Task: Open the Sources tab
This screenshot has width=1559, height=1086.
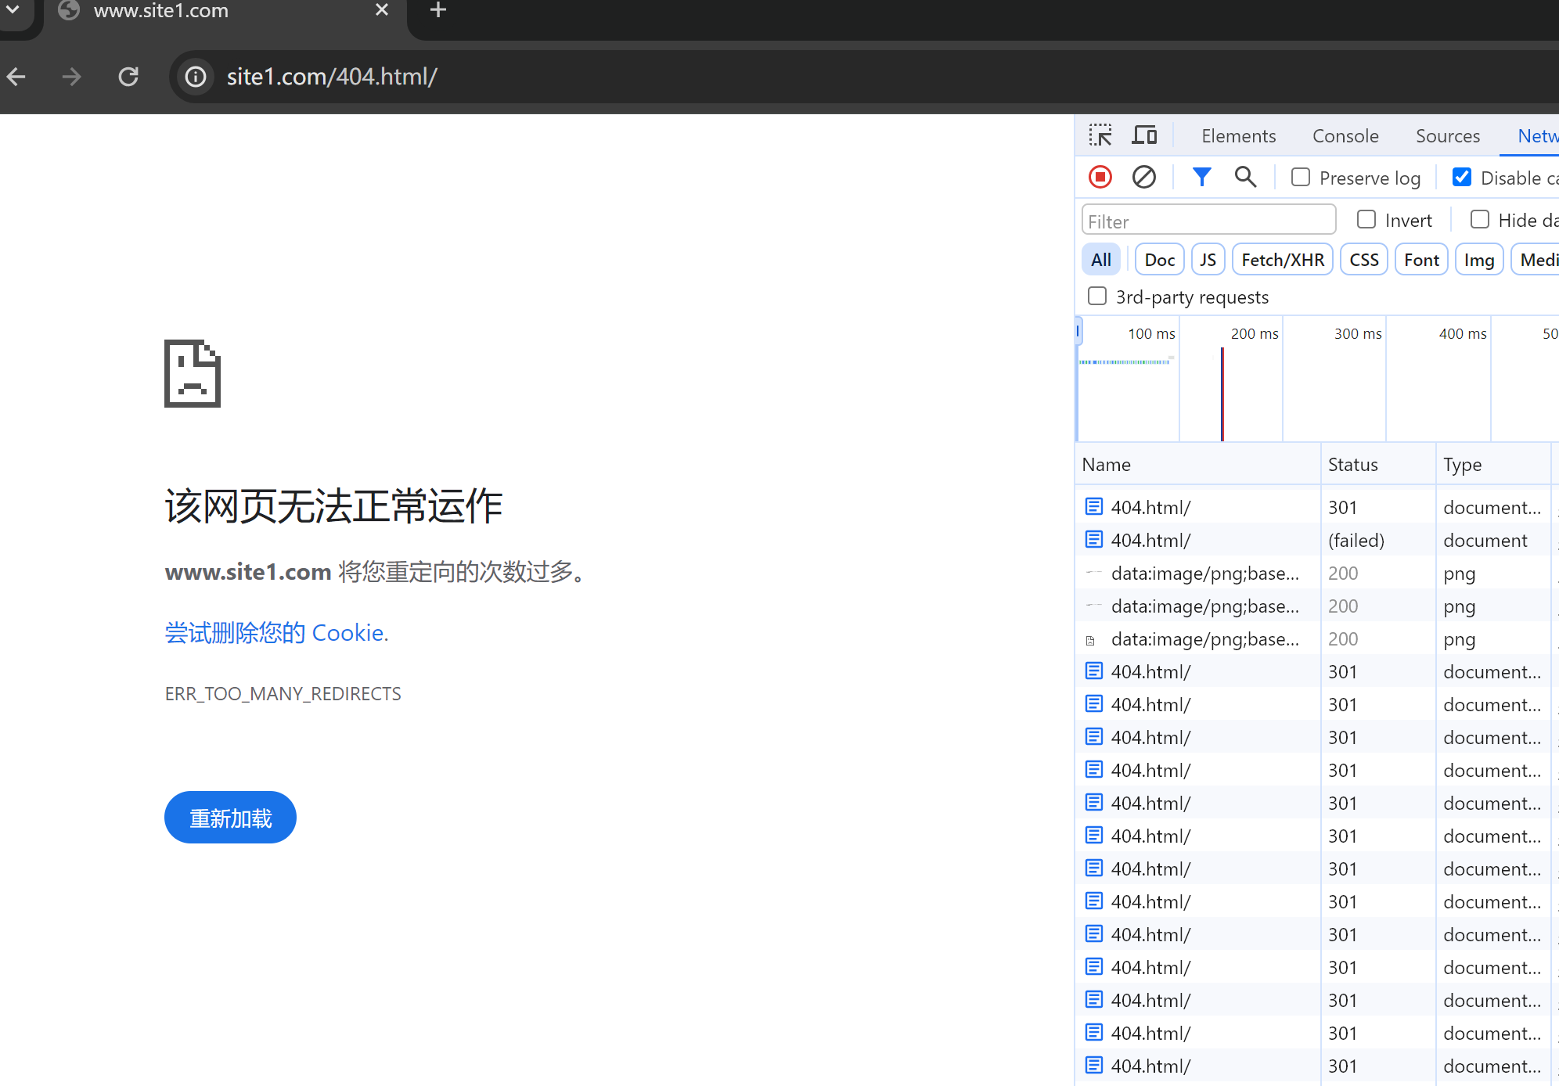Action: click(x=1447, y=136)
